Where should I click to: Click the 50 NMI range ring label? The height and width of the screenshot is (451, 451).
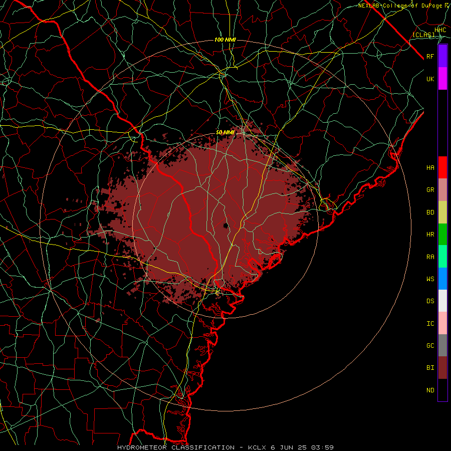point(225,133)
